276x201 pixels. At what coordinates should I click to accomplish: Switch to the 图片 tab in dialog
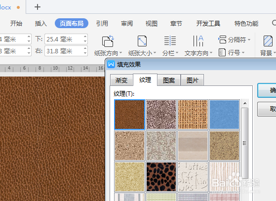click(193, 80)
